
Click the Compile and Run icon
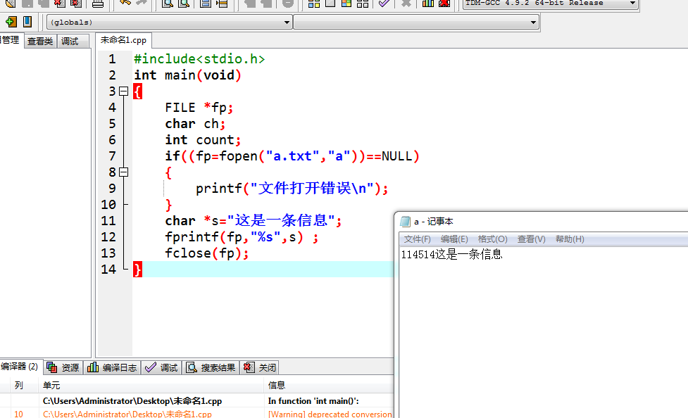(x=346, y=3)
